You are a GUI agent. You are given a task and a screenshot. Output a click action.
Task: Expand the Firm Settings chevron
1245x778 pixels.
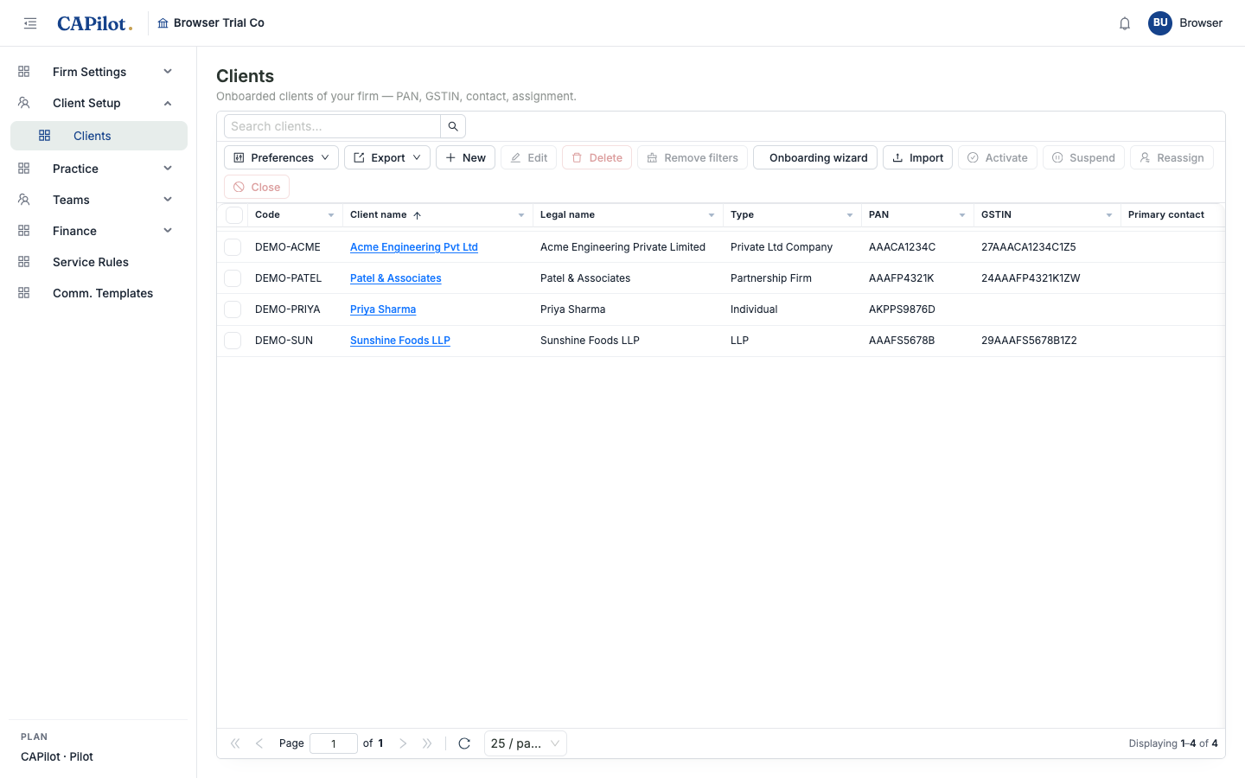coord(168,72)
